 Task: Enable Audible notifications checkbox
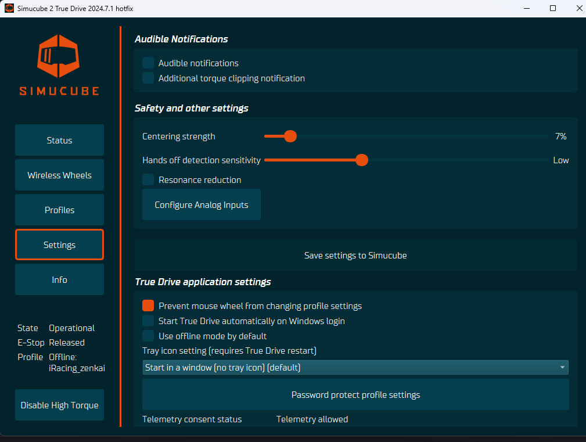(x=149, y=63)
